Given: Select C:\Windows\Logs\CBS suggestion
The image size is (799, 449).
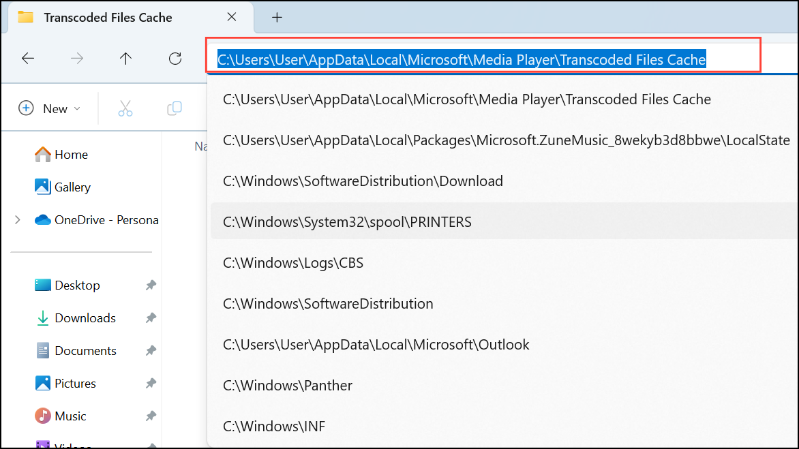Looking at the screenshot, I should point(504,263).
